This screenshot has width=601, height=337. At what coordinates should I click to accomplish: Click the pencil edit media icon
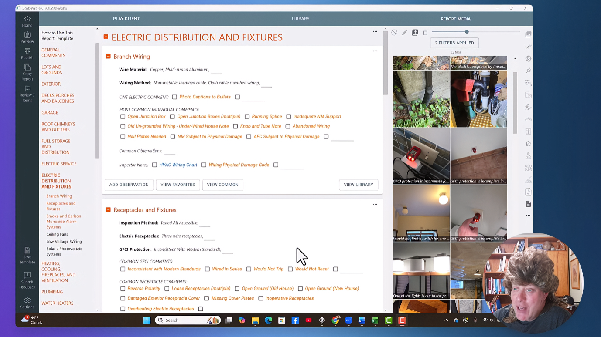pos(404,33)
